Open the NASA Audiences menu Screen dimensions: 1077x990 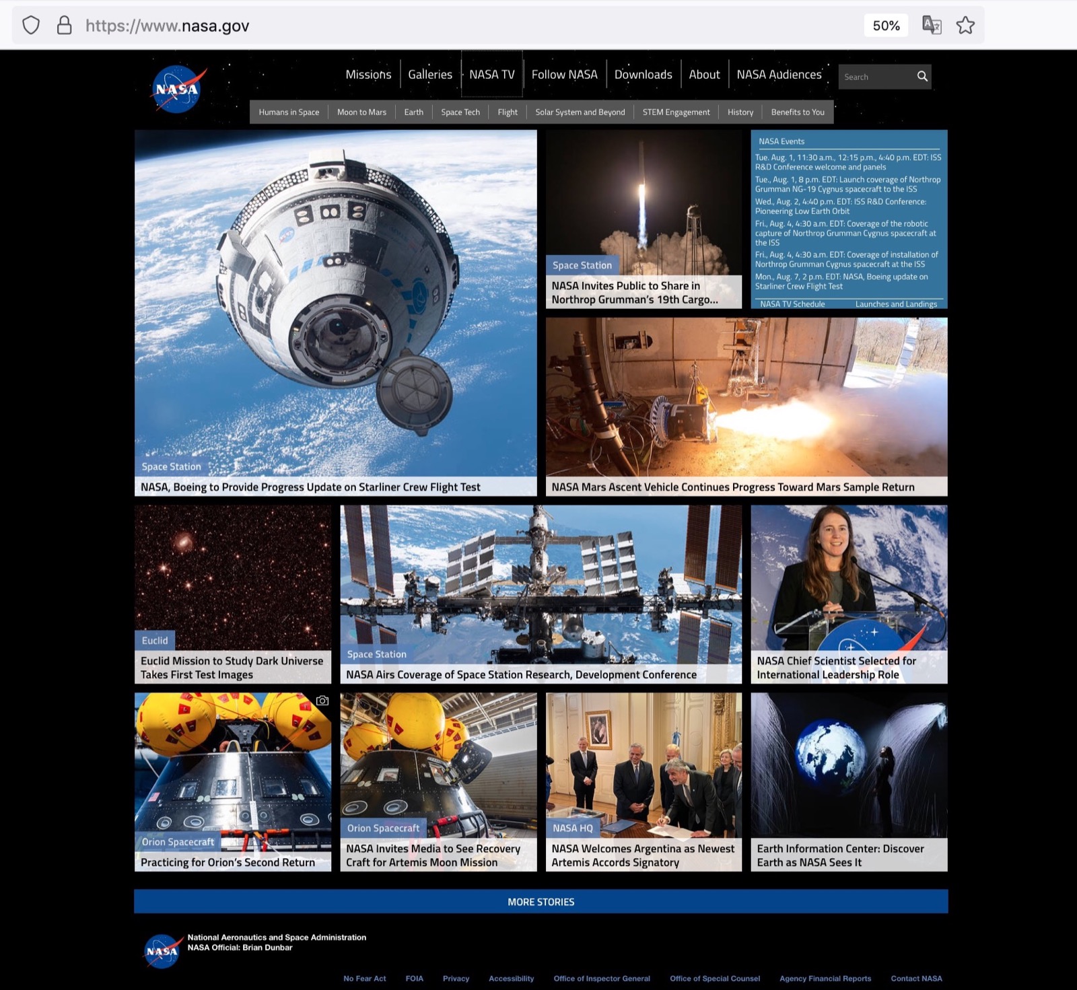[779, 75]
